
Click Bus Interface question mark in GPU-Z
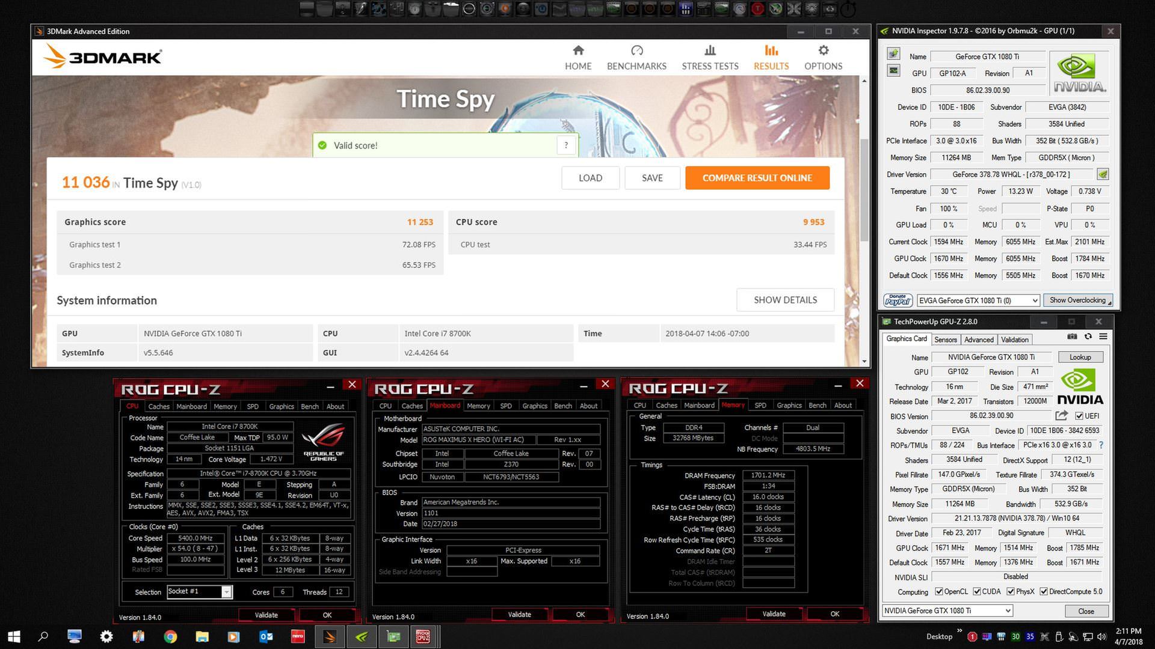(1101, 445)
